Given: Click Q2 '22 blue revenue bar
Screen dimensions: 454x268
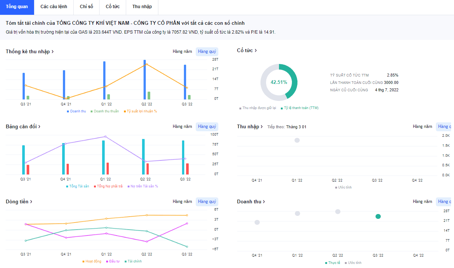Looking at the screenshot, I should pyautogui.click(x=145, y=79).
